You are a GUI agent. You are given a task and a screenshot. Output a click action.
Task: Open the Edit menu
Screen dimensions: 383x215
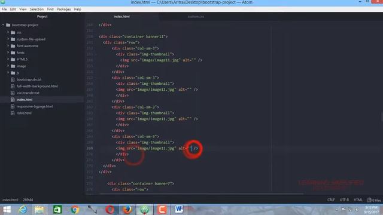coord(13,10)
